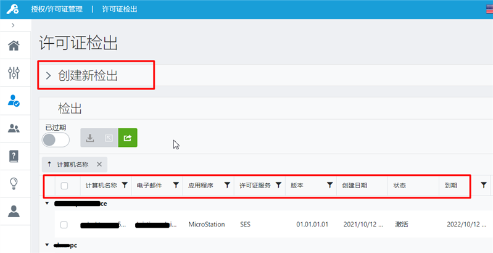Click the gray download icon button
493x253 pixels.
coord(90,138)
